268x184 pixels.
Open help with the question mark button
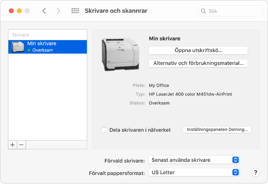coord(256,173)
